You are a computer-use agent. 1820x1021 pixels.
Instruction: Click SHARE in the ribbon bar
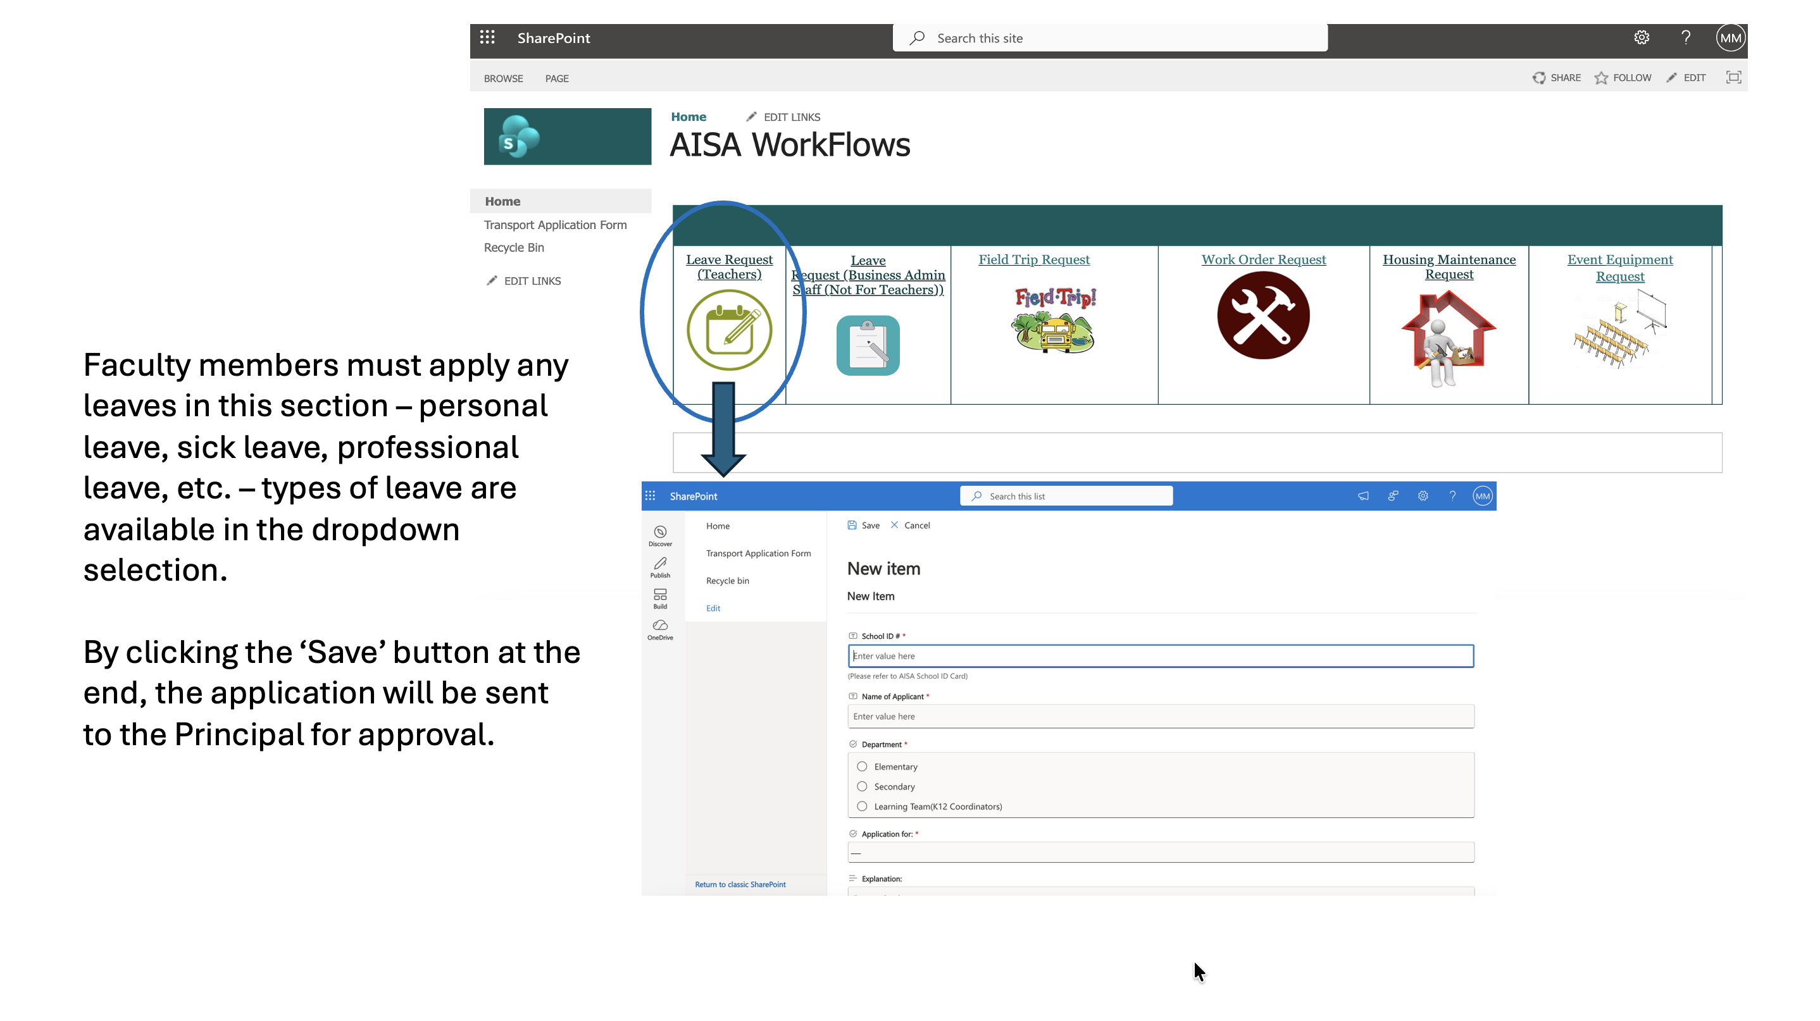[1555, 78]
